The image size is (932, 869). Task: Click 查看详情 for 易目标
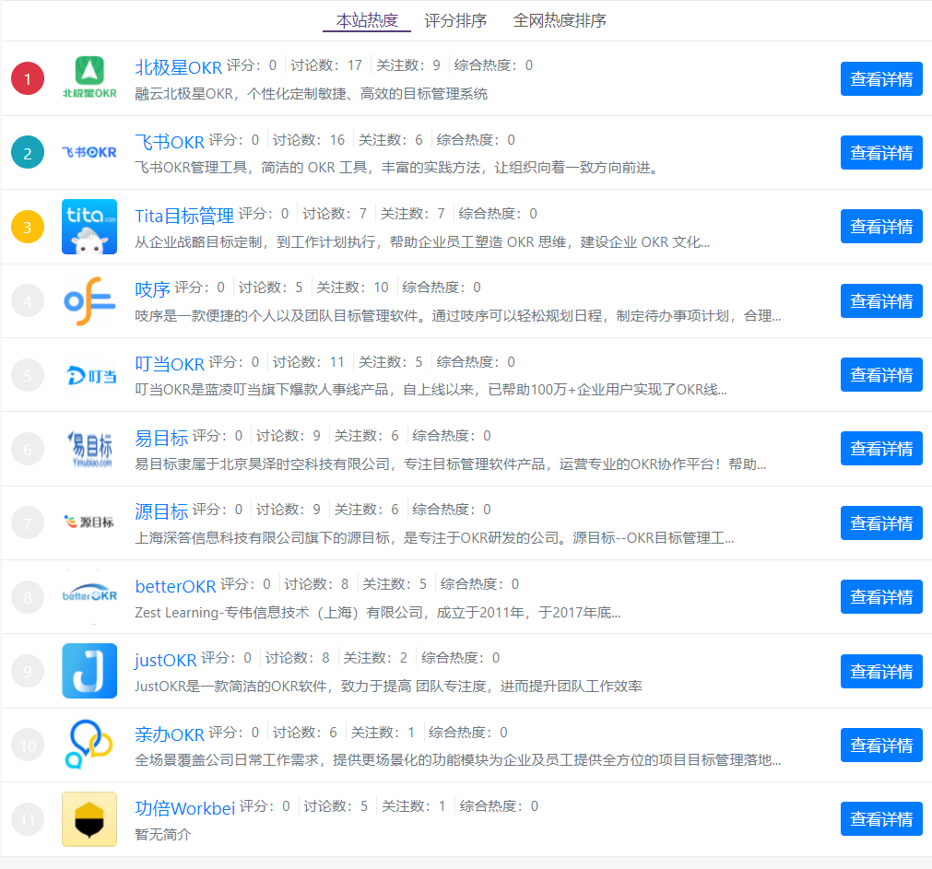(881, 449)
